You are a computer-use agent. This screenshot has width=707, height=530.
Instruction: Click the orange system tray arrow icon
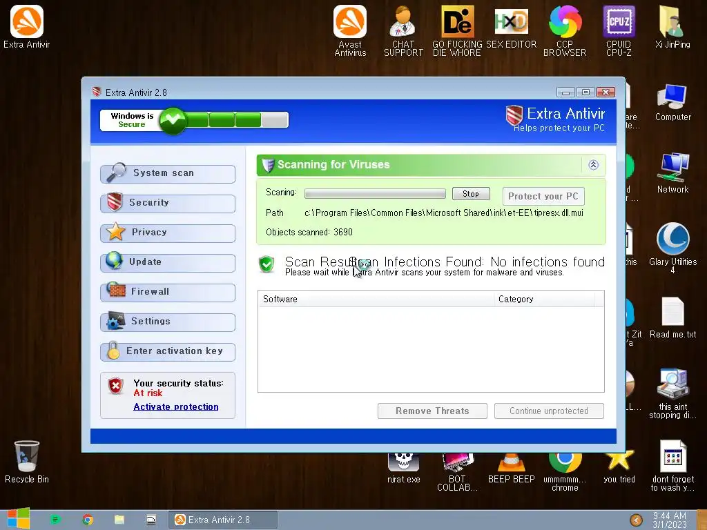[636, 520]
